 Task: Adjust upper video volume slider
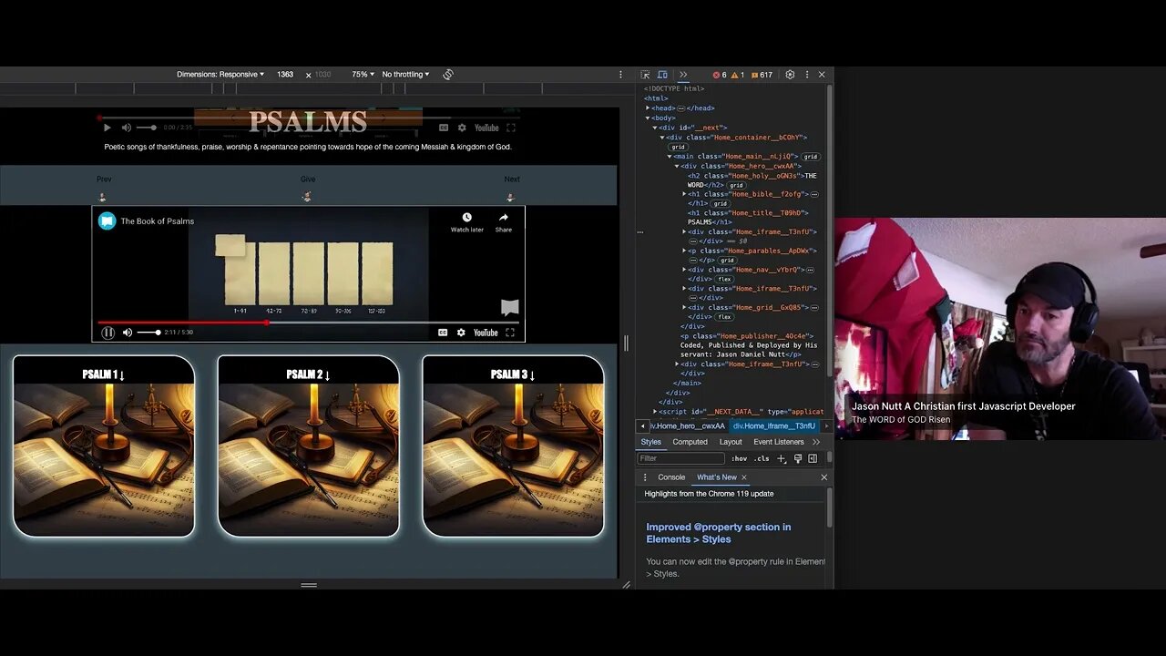click(x=146, y=128)
